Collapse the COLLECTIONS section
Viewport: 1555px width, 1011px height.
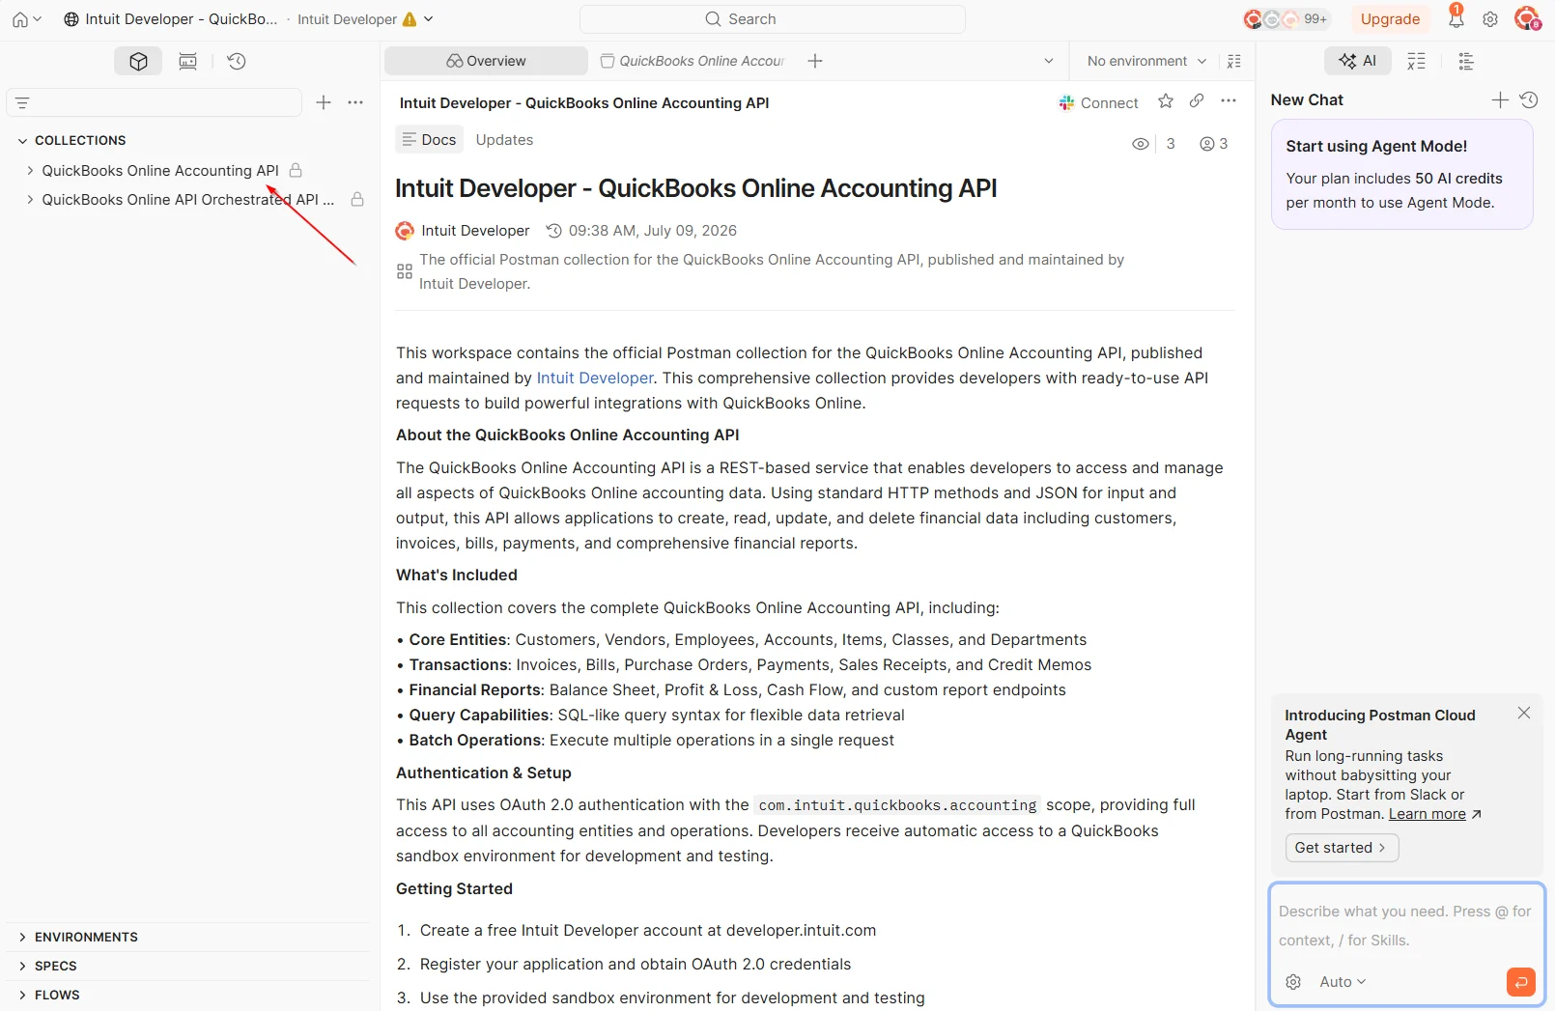(22, 141)
